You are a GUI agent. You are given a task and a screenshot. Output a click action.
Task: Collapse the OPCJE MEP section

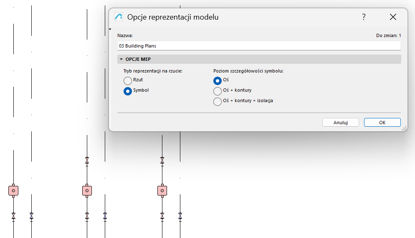pyautogui.click(x=121, y=59)
